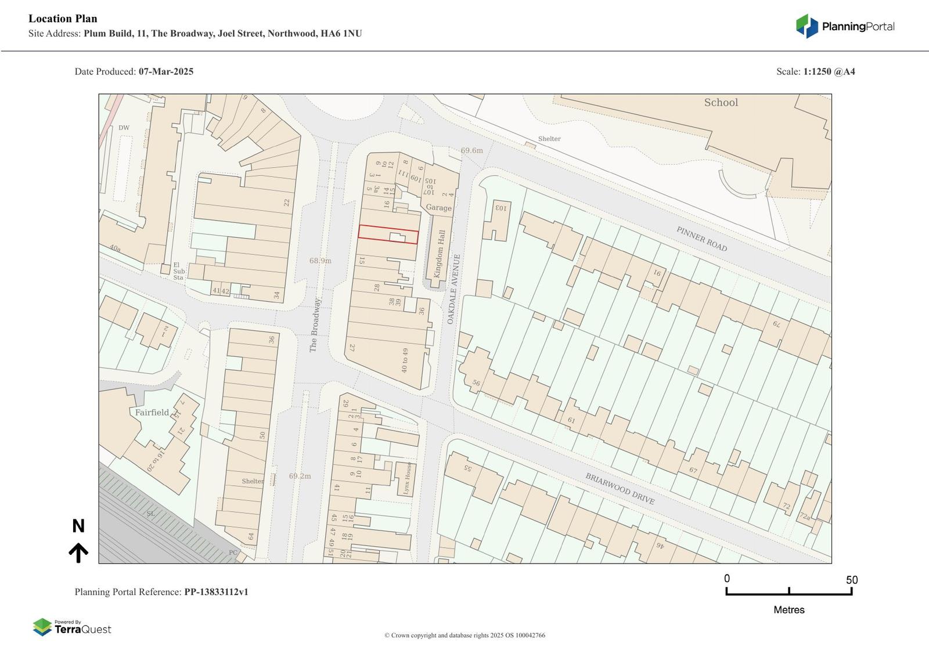Click the Planning Portal Reference PP-13833112v1

pos(216,592)
